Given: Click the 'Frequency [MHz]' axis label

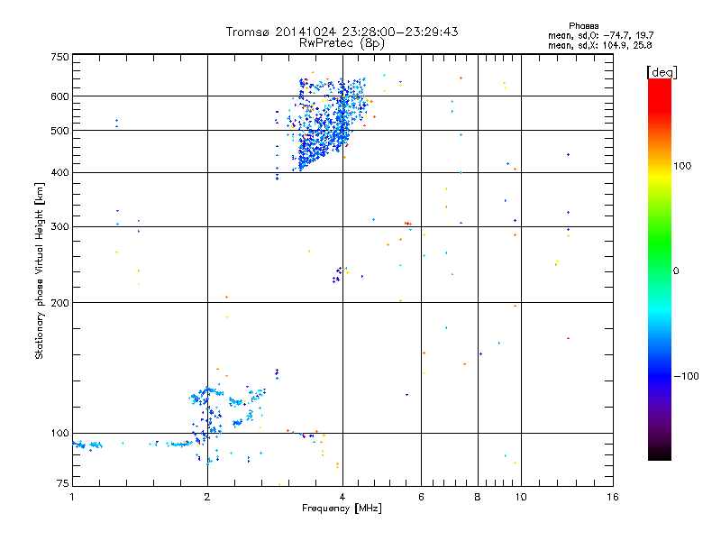Looking at the screenshot, I should [x=342, y=509].
